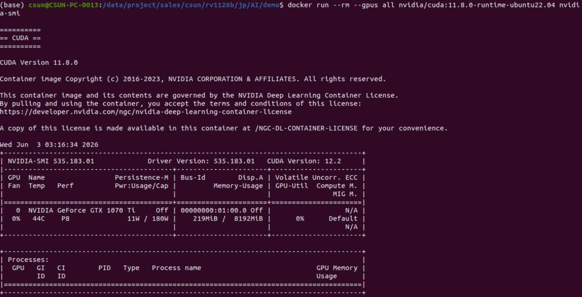
Task: Click the temperature value '44C'
Action: coord(39,219)
